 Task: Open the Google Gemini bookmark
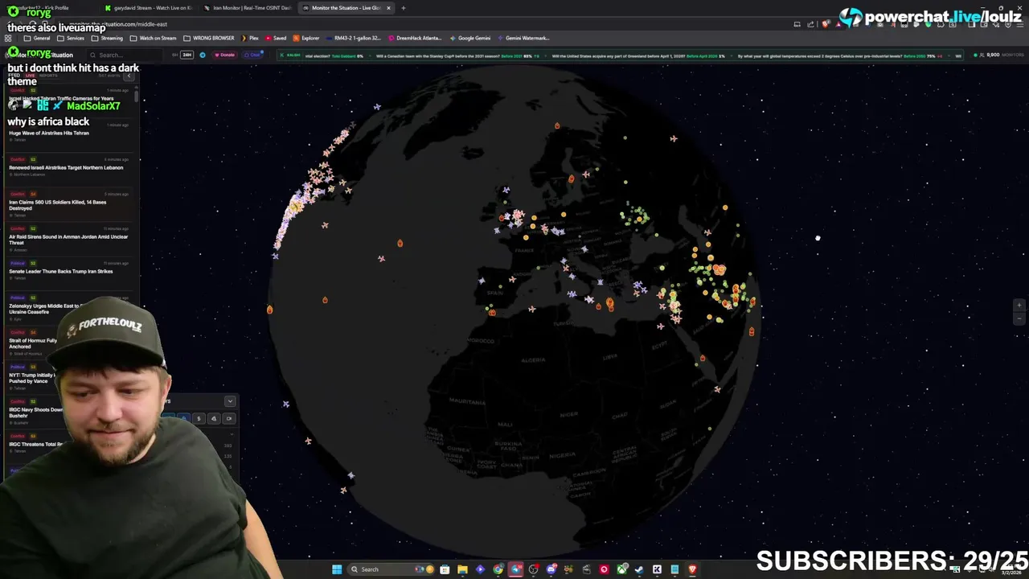[x=470, y=38]
